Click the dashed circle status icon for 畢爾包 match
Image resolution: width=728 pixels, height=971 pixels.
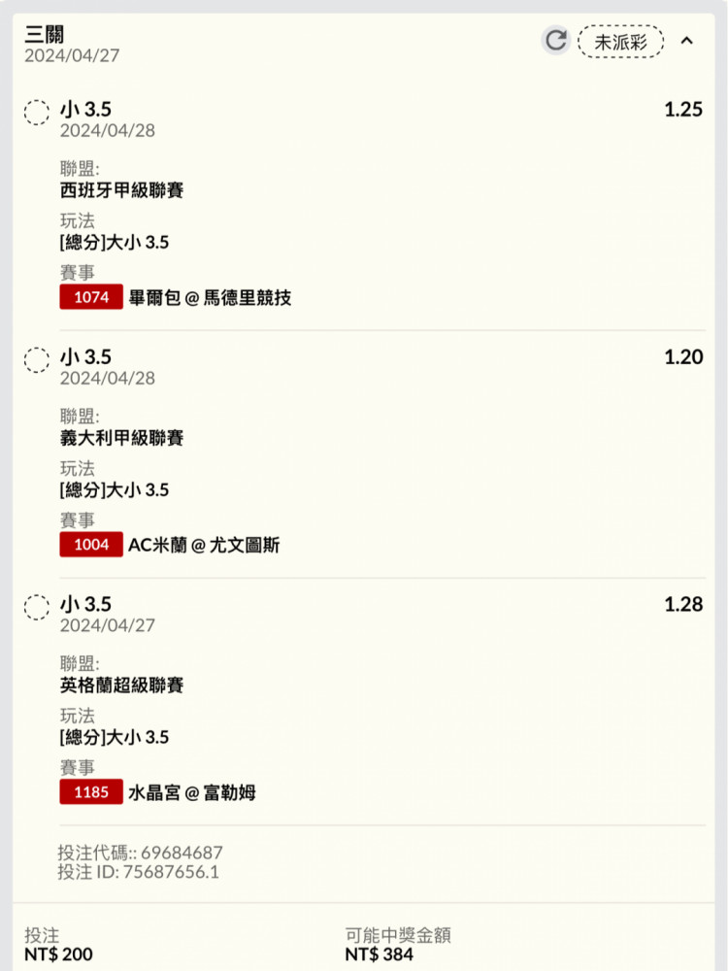37,112
